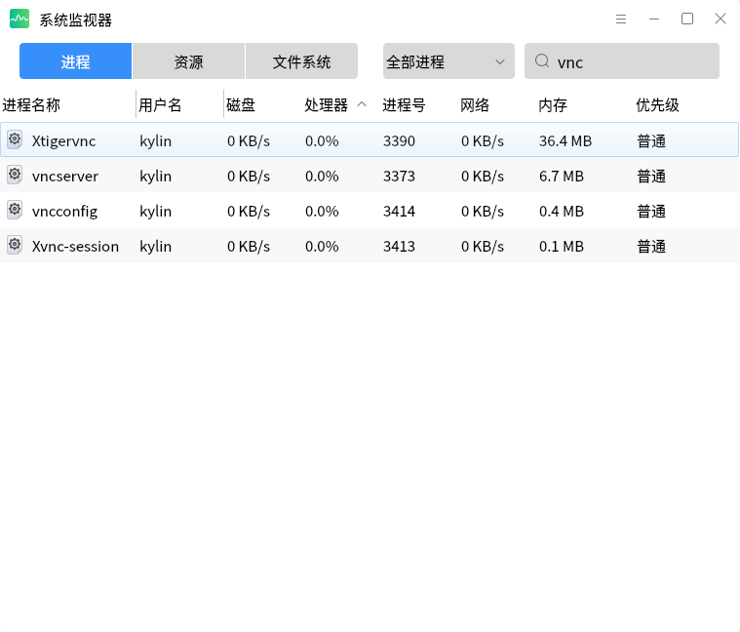The image size is (740, 632).
Task: Toggle the 处理器 sort arrow
Action: 362,104
